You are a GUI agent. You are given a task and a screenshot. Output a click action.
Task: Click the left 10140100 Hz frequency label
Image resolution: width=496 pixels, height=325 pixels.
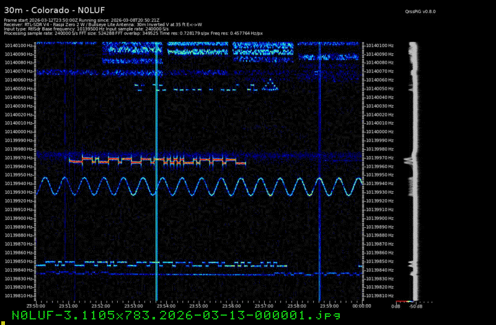pos(19,45)
